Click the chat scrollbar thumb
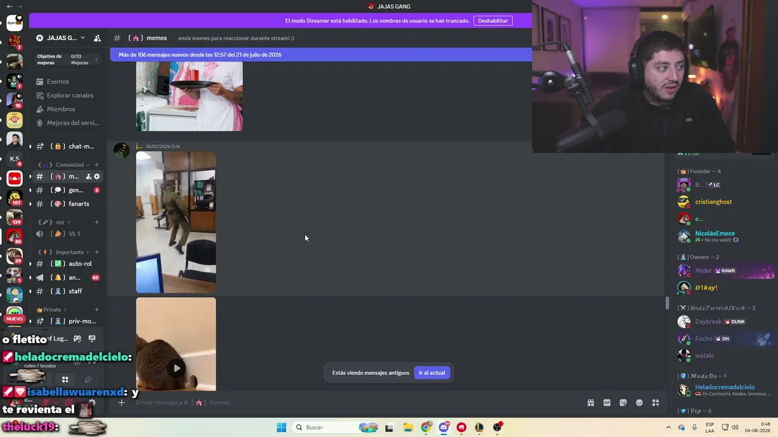 click(x=667, y=302)
